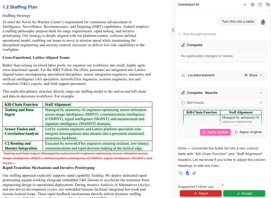Copy the AI response
Viewport: 271px width, 198px height.
181,173
